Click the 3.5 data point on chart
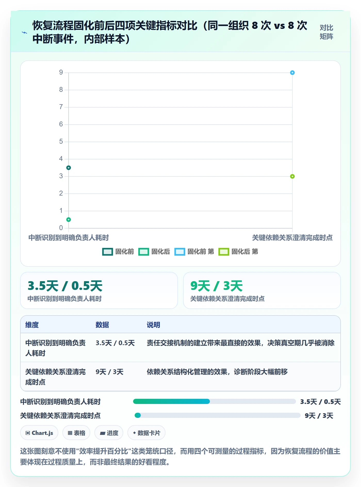Image resolution: width=361 pixels, height=487 pixels. [x=69, y=168]
